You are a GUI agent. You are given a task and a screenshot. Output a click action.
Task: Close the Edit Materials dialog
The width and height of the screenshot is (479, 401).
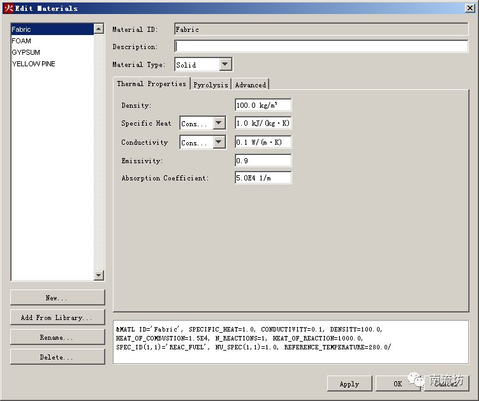tap(469, 8)
